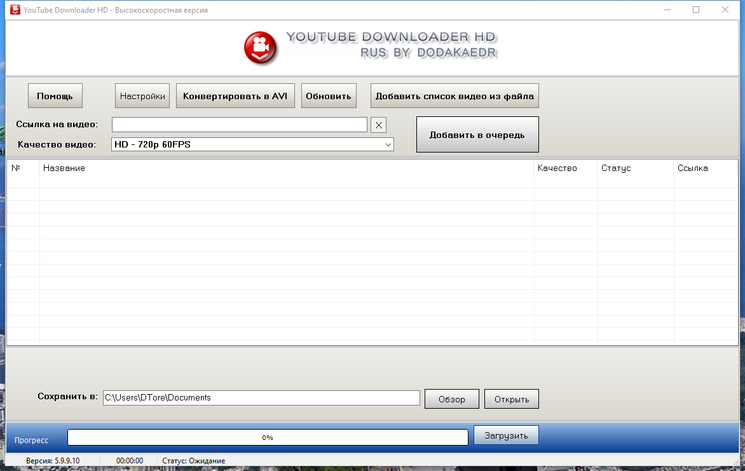Start download with Загрузить button
The image size is (745, 471).
click(506, 435)
